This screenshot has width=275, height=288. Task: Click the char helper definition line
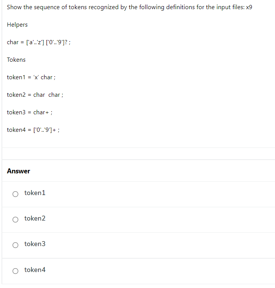point(39,42)
